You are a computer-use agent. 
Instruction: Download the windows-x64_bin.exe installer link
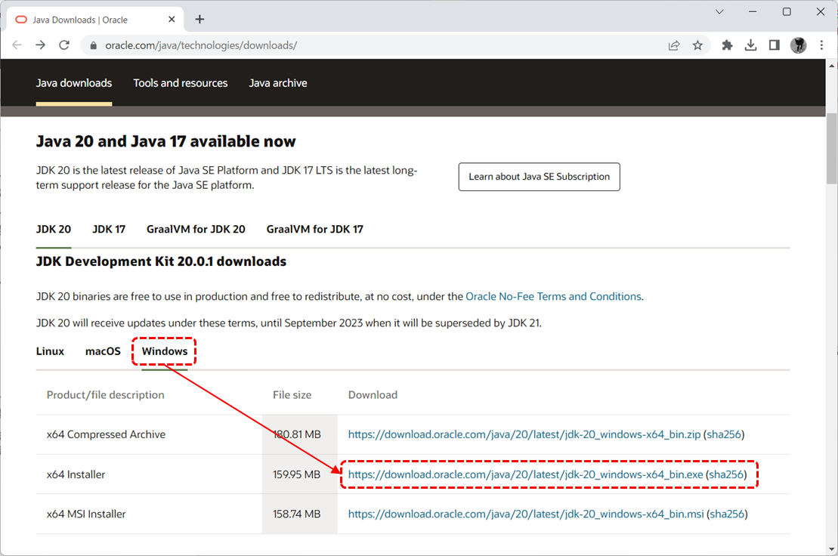tap(525, 474)
